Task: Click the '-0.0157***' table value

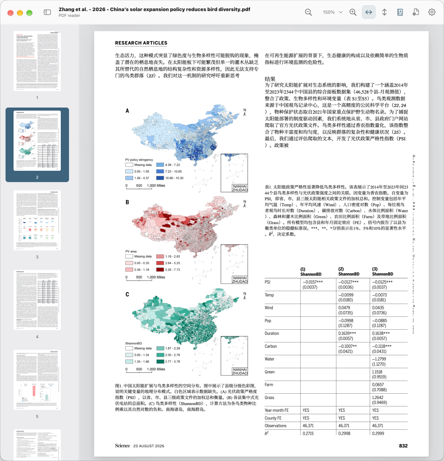Action: (313, 282)
